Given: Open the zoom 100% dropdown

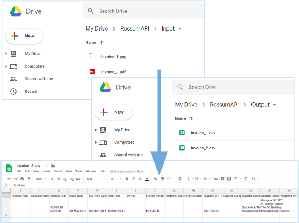Looking at the screenshot, I should 40,179.
